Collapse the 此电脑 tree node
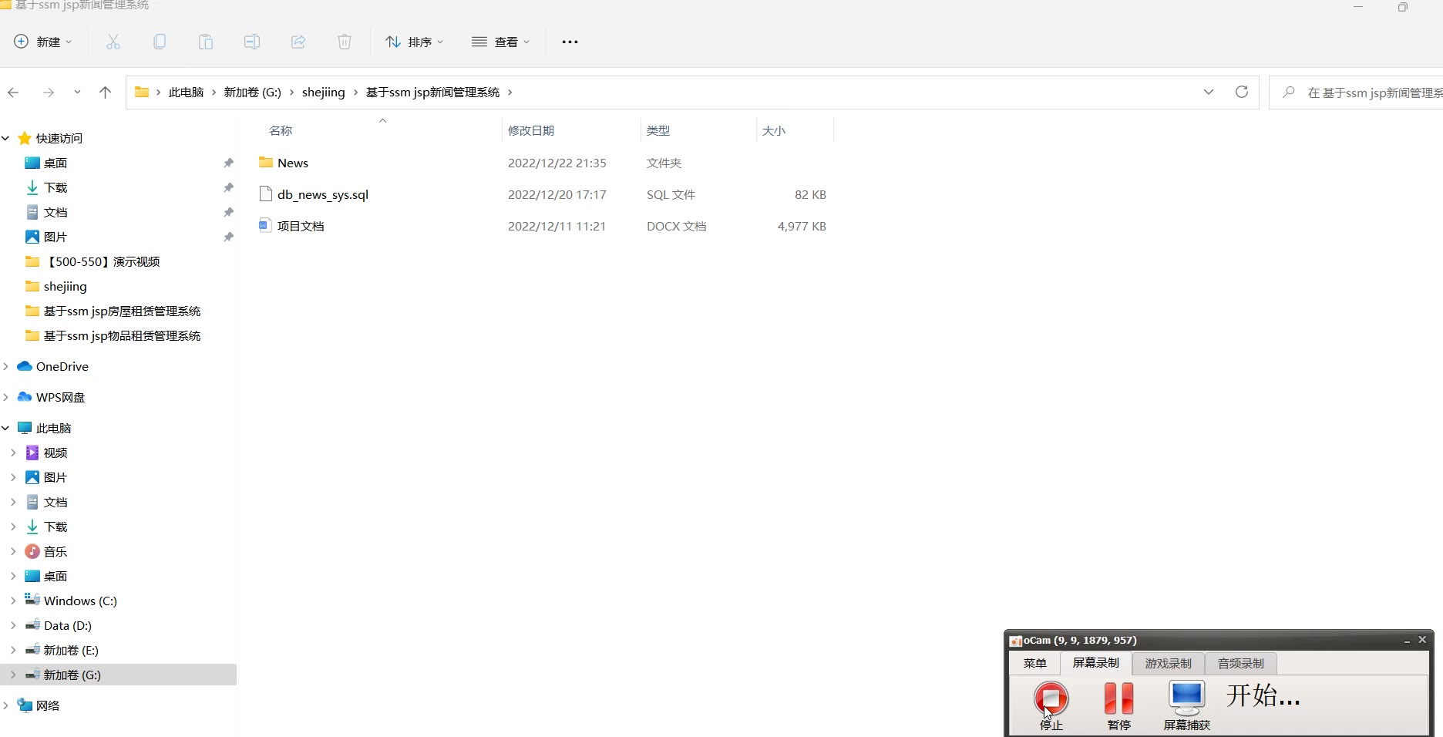Image resolution: width=1443 pixels, height=737 pixels. click(5, 428)
